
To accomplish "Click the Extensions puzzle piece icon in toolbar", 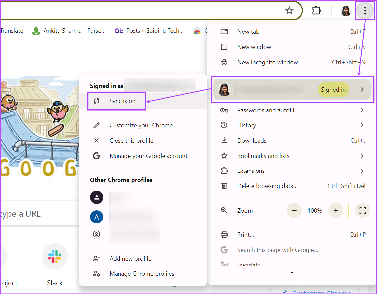I will [316, 10].
